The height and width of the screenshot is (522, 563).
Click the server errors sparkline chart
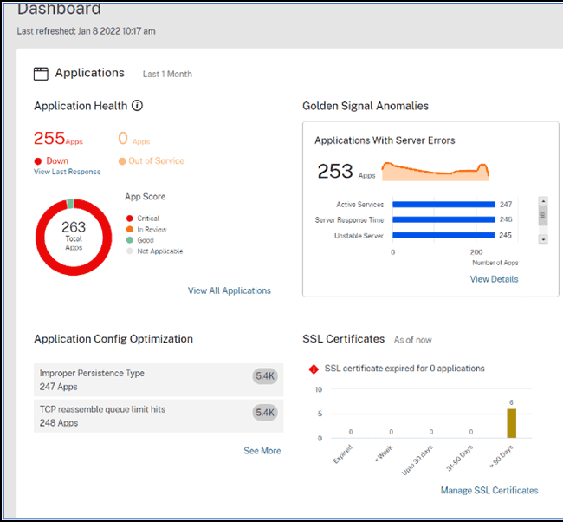coord(435,172)
